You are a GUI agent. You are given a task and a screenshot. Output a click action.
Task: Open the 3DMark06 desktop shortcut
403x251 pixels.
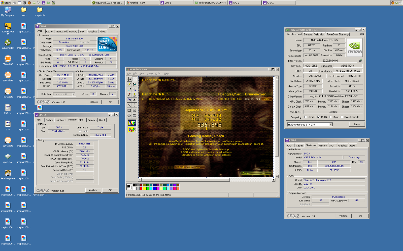(x=8, y=142)
